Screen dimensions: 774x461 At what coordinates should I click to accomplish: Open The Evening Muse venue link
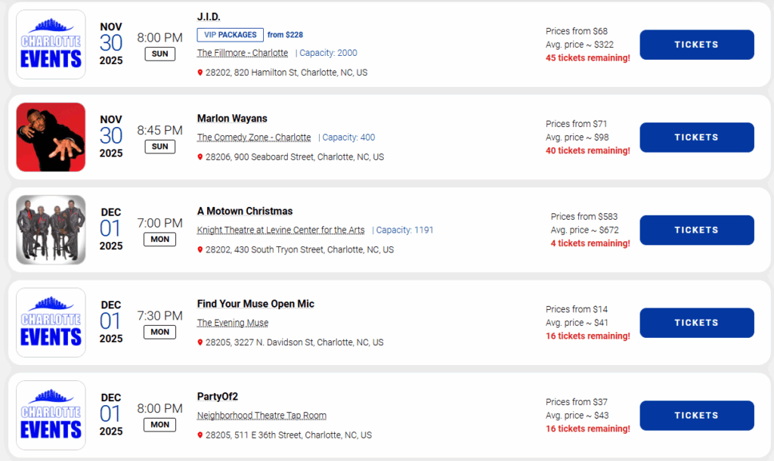(x=233, y=323)
